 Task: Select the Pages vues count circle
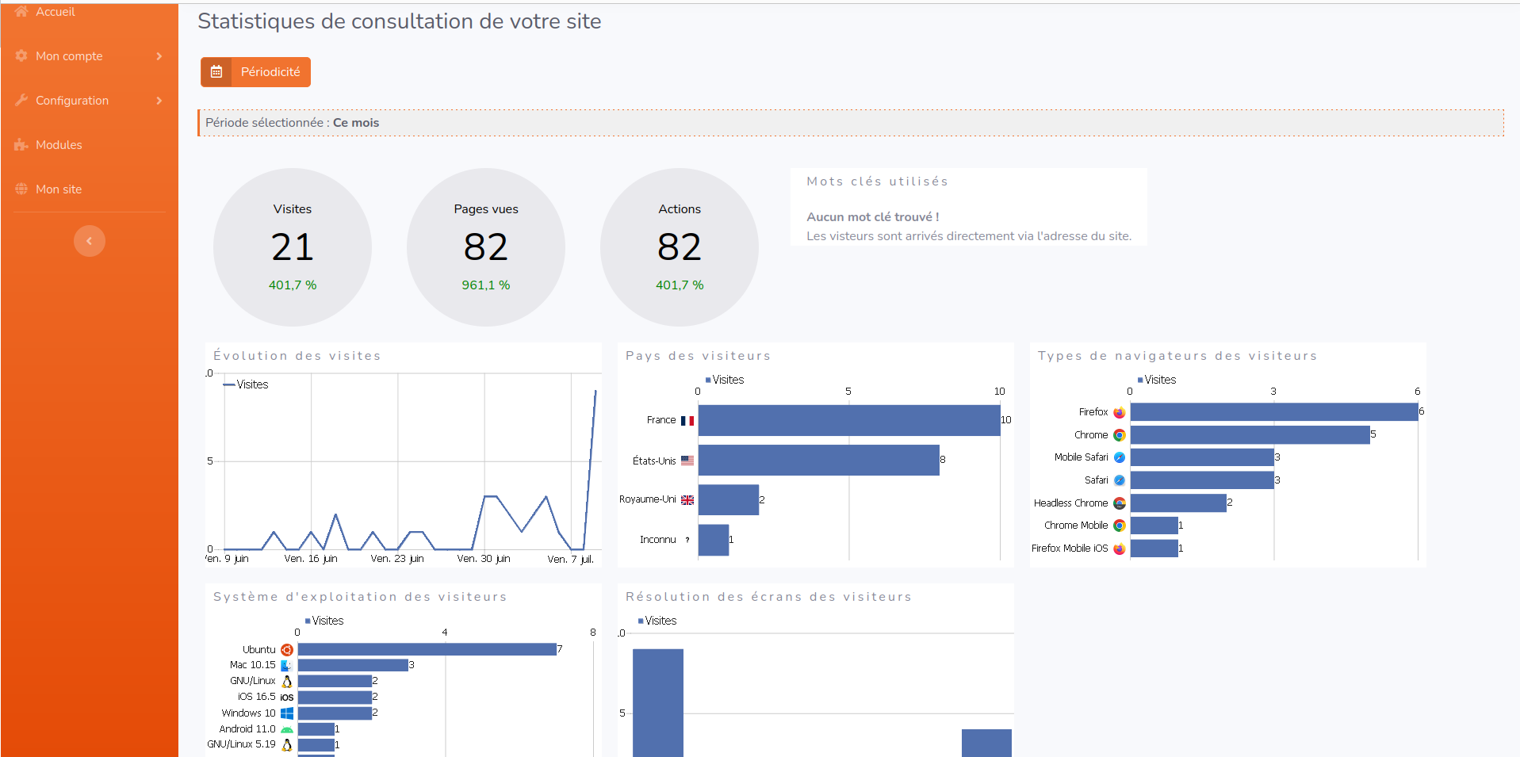coord(486,247)
